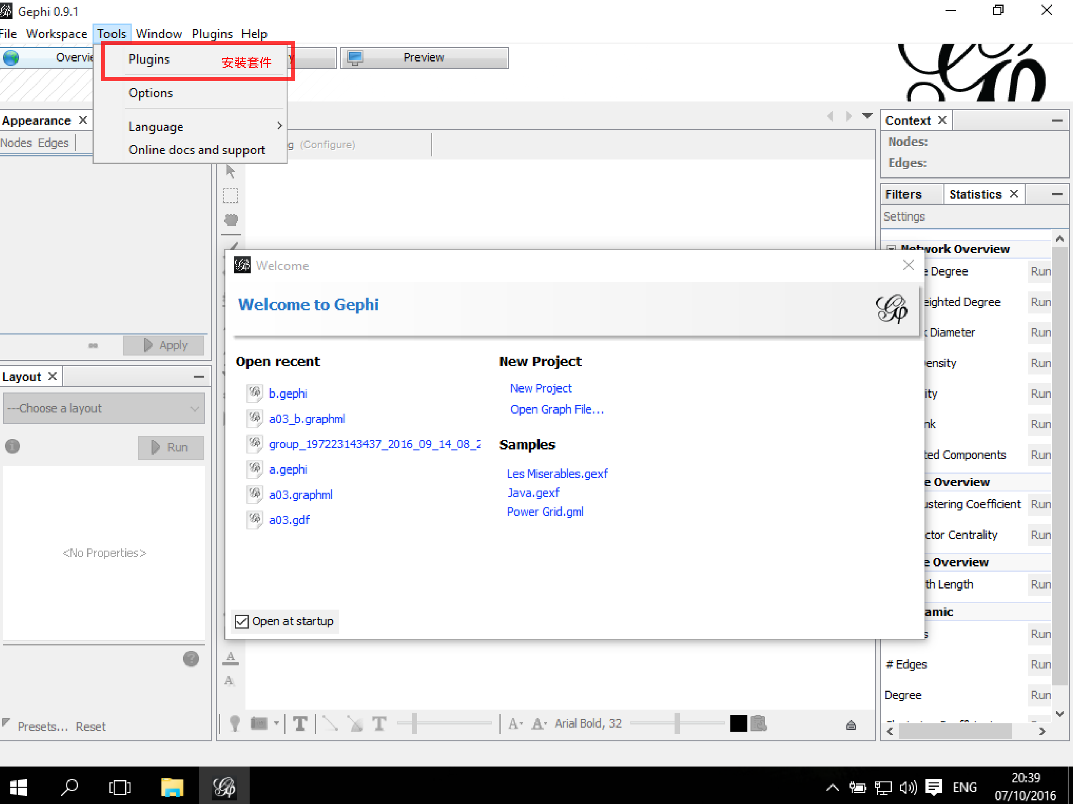1073x804 pixels.
Task: Open Windows Start menu
Action: [x=18, y=787]
